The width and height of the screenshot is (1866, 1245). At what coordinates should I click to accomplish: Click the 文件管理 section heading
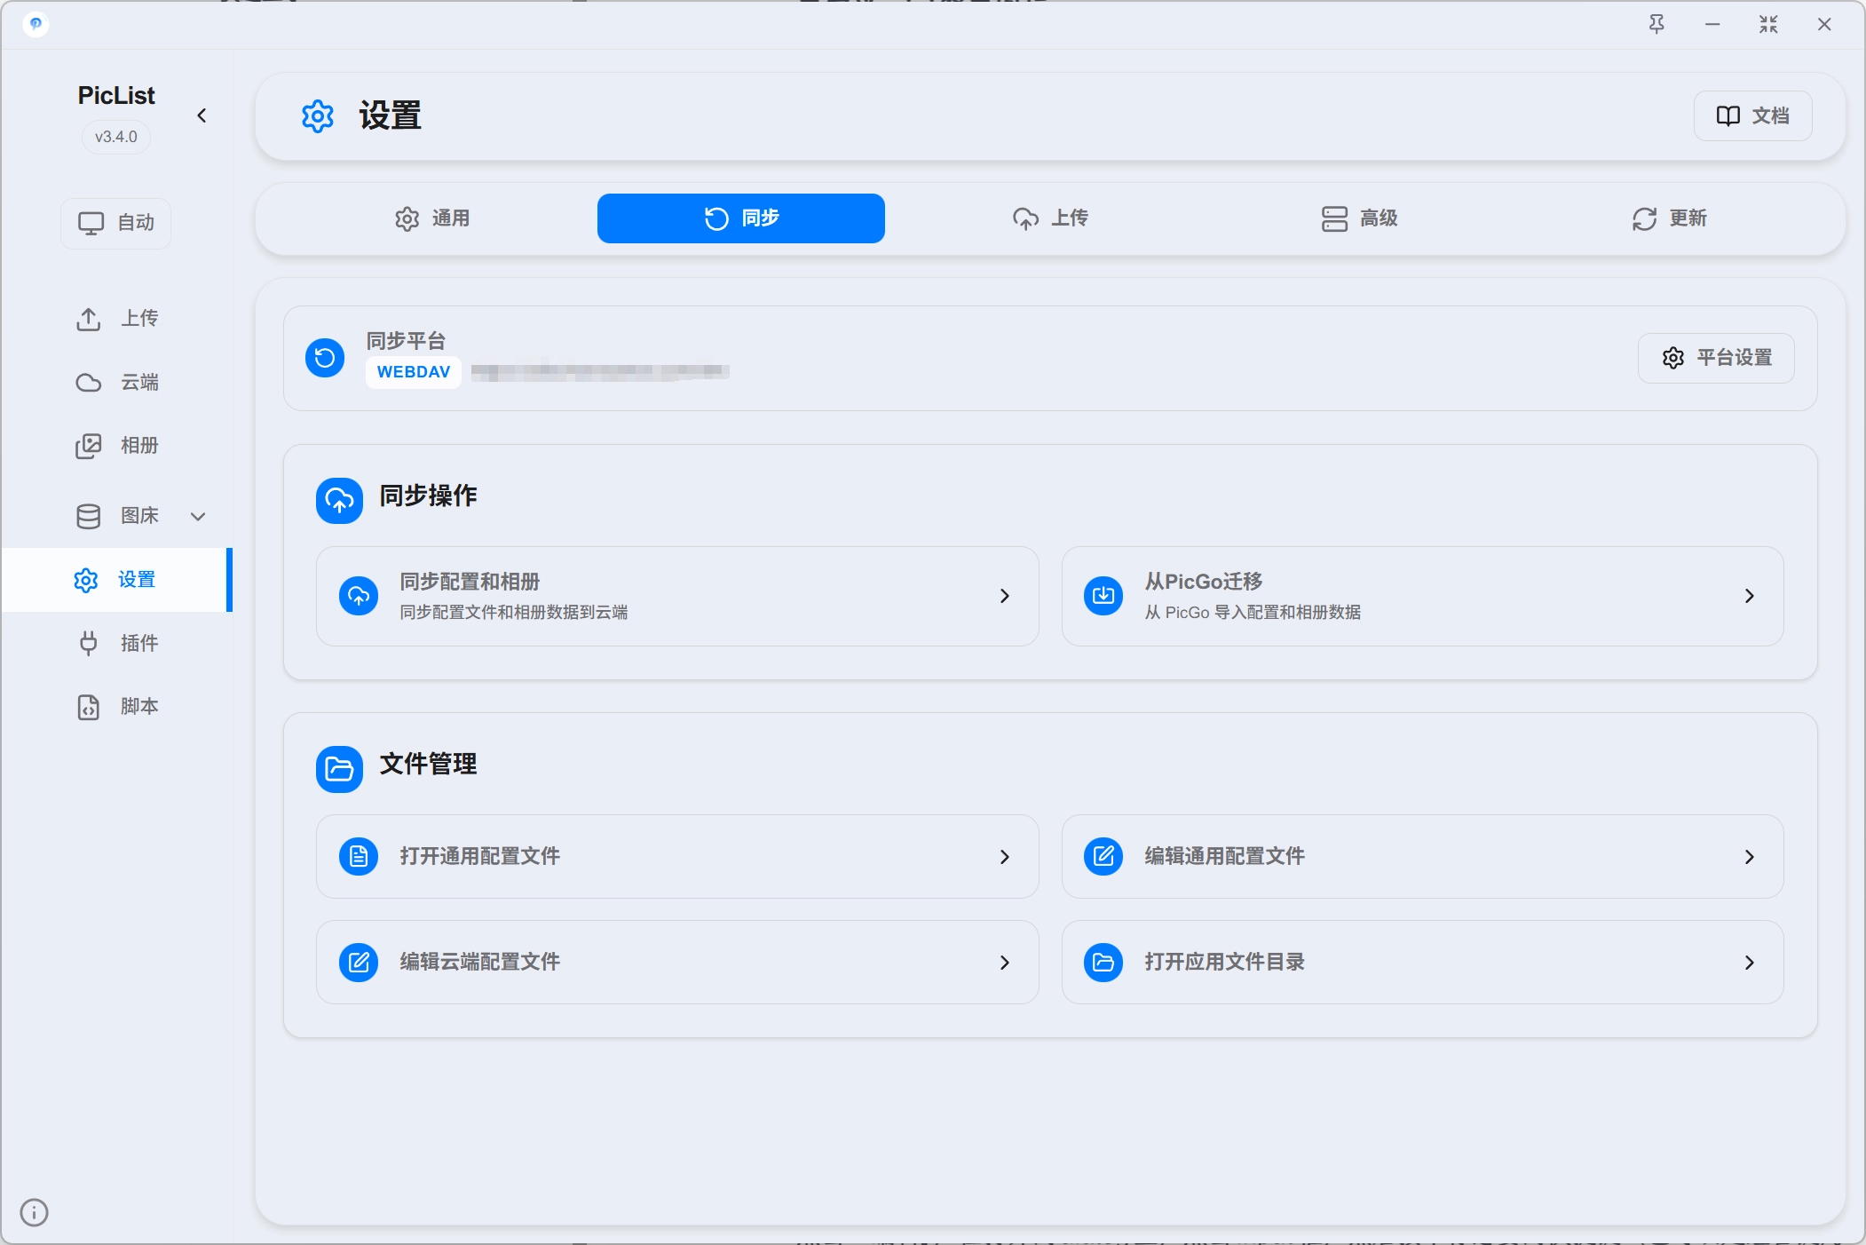(x=428, y=764)
